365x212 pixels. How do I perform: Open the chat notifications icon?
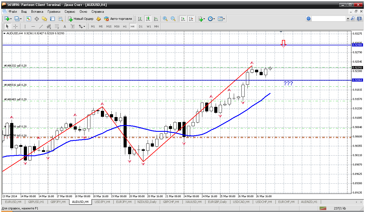(x=359, y=19)
